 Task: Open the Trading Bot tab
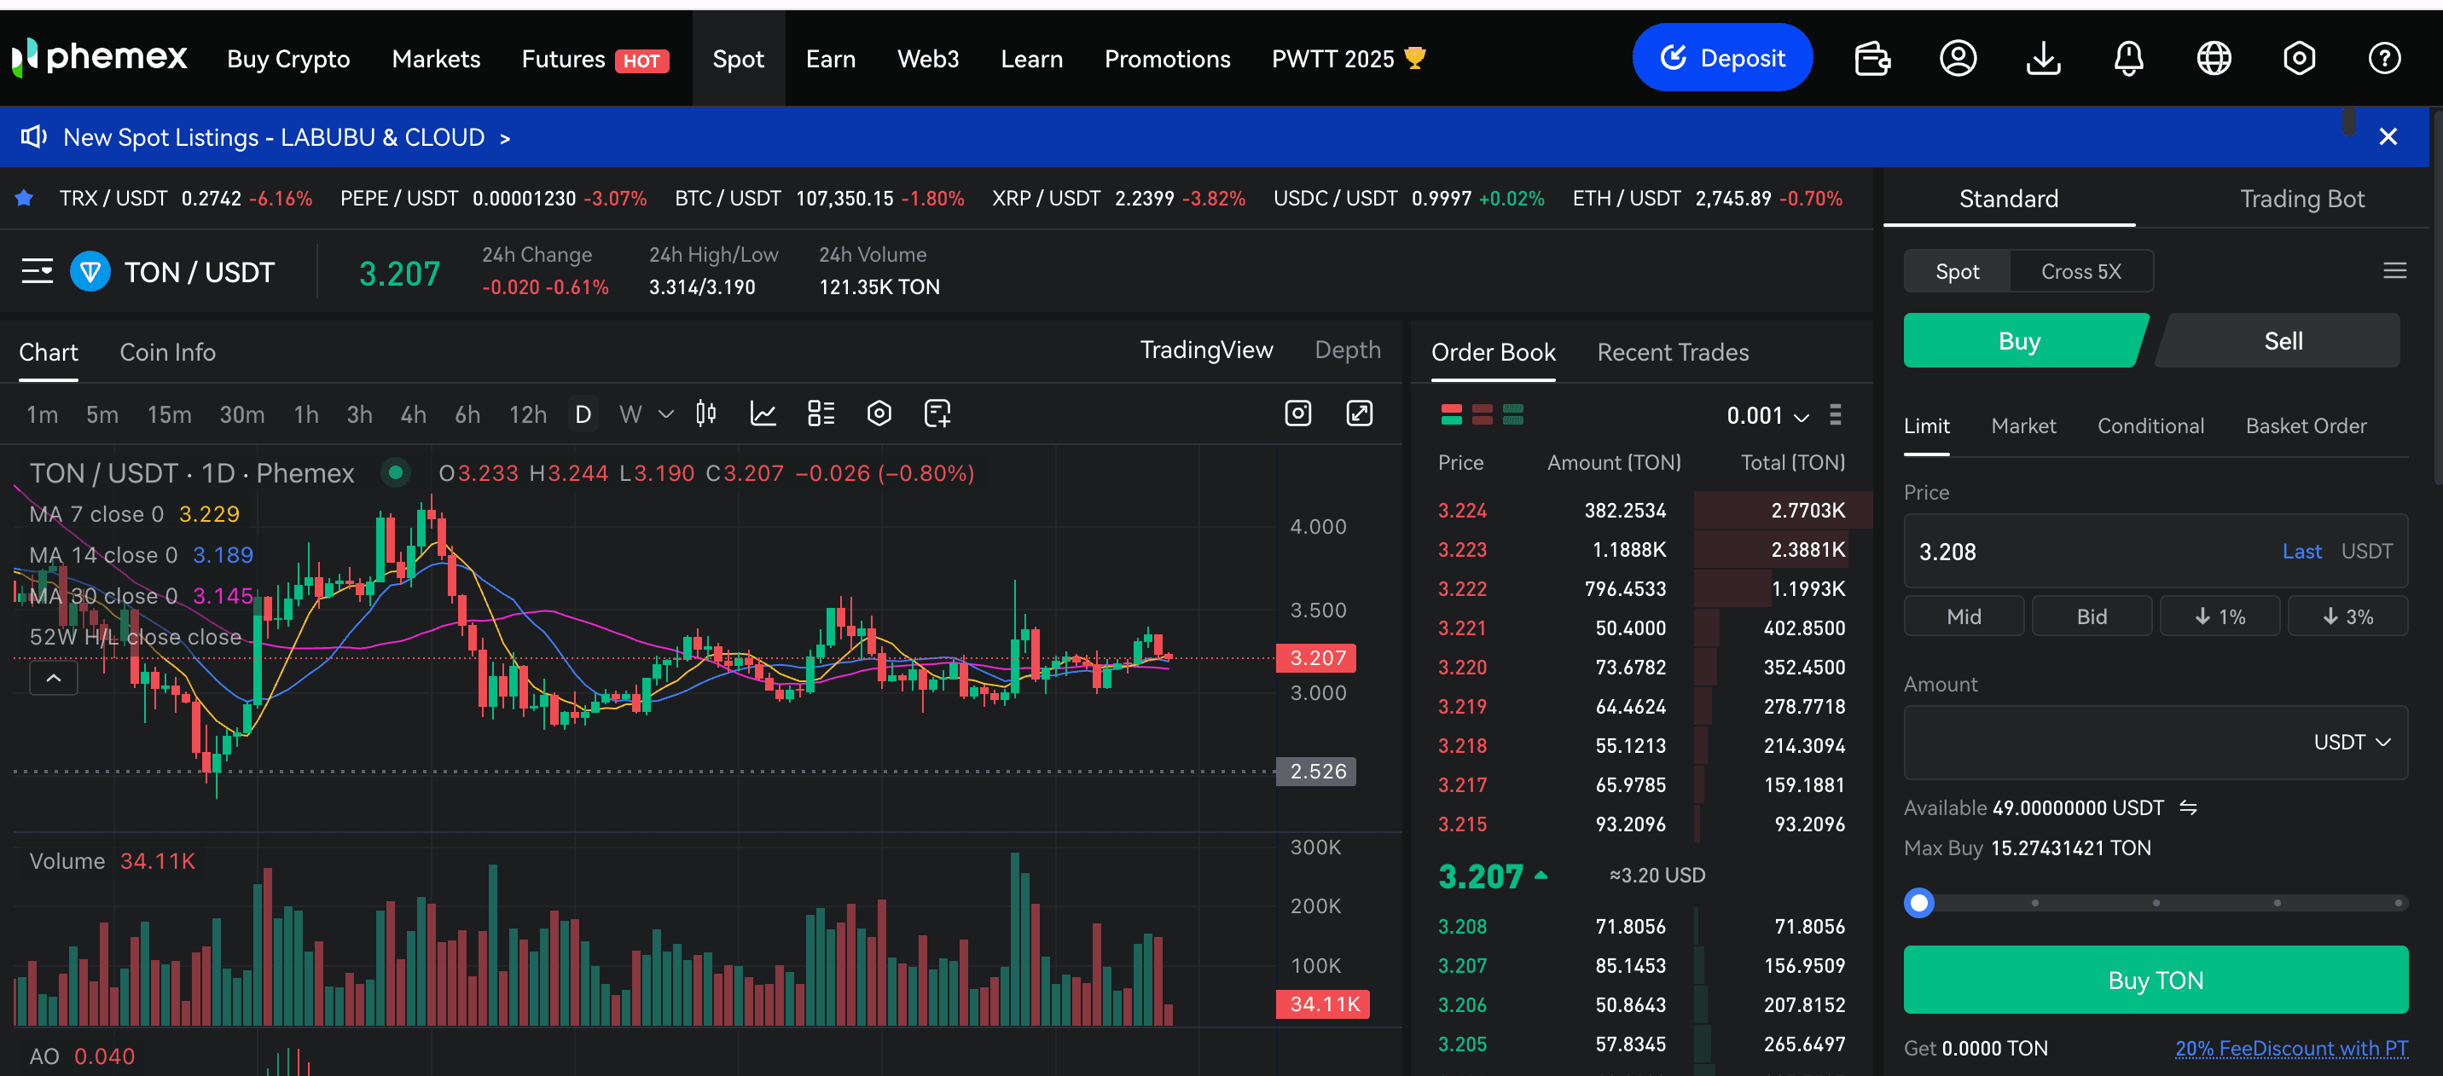click(2301, 199)
